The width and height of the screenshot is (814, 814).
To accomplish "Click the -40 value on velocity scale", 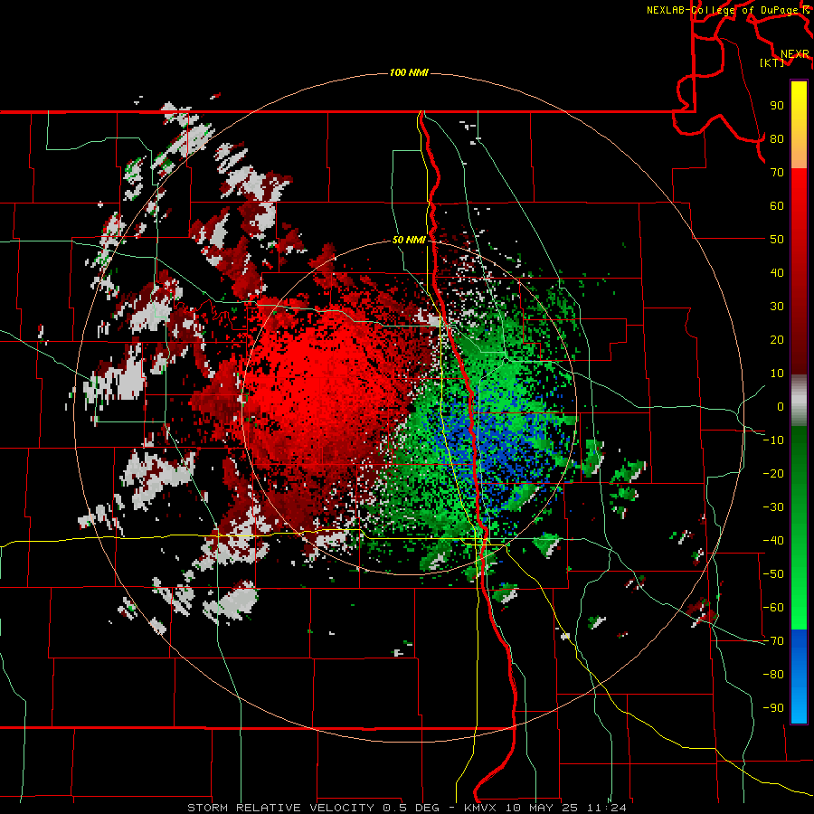I will pos(773,541).
